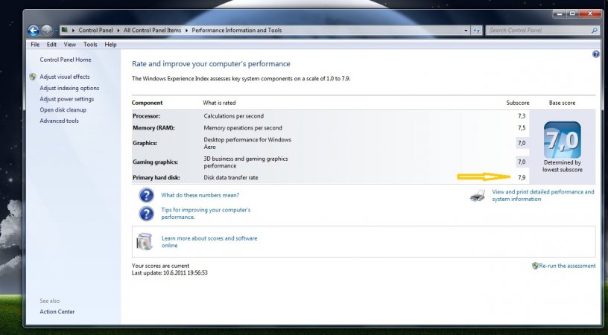Image resolution: width=608 pixels, height=335 pixels.
Task: Maximize the window
Action: pos(572,13)
